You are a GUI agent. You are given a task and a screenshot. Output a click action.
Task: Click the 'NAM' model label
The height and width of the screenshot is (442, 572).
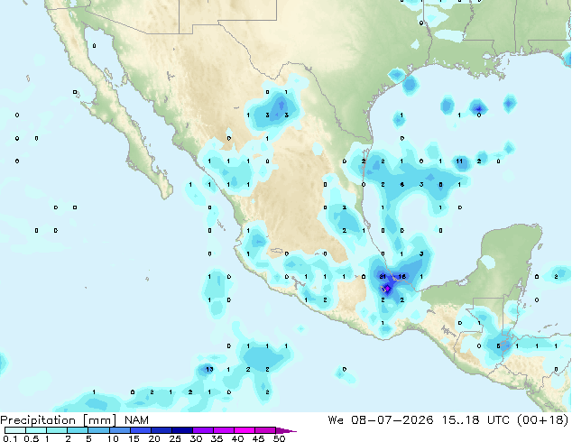(x=136, y=420)
